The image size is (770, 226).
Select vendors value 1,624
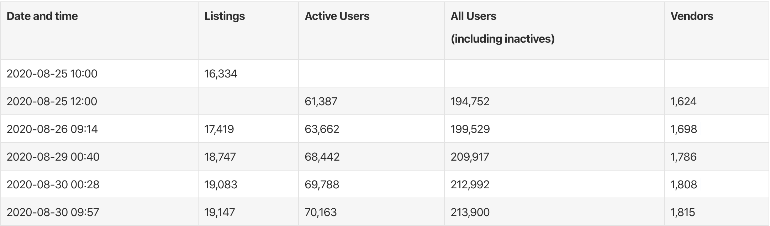pyautogui.click(x=683, y=101)
